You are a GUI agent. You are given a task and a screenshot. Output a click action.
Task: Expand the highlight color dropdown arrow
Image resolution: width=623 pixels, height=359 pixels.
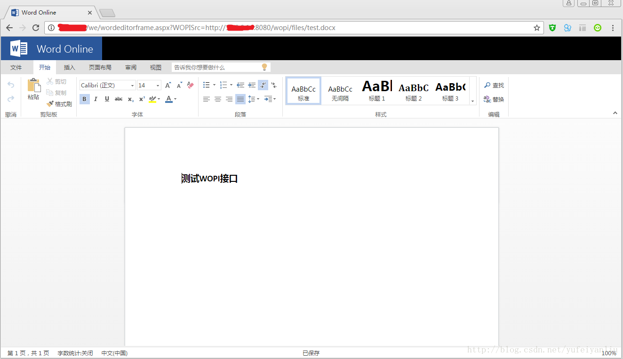[159, 99]
